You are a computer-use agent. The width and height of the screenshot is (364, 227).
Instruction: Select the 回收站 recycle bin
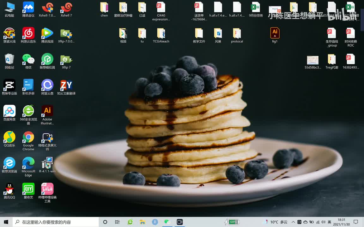(9, 61)
